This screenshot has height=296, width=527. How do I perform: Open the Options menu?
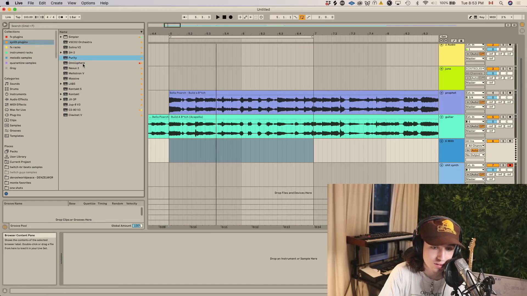[x=88, y=3]
